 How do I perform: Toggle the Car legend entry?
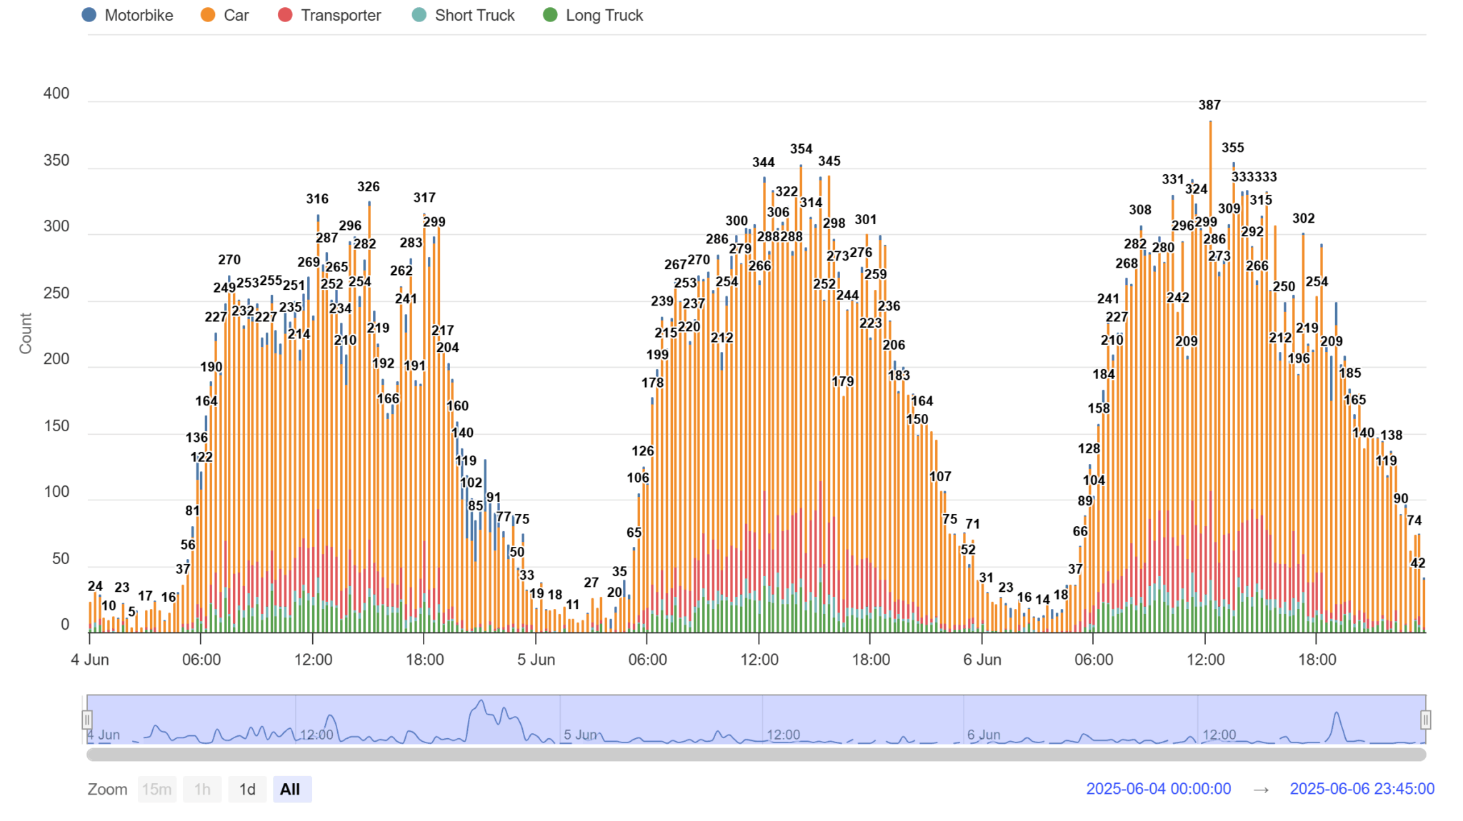pyautogui.click(x=236, y=15)
